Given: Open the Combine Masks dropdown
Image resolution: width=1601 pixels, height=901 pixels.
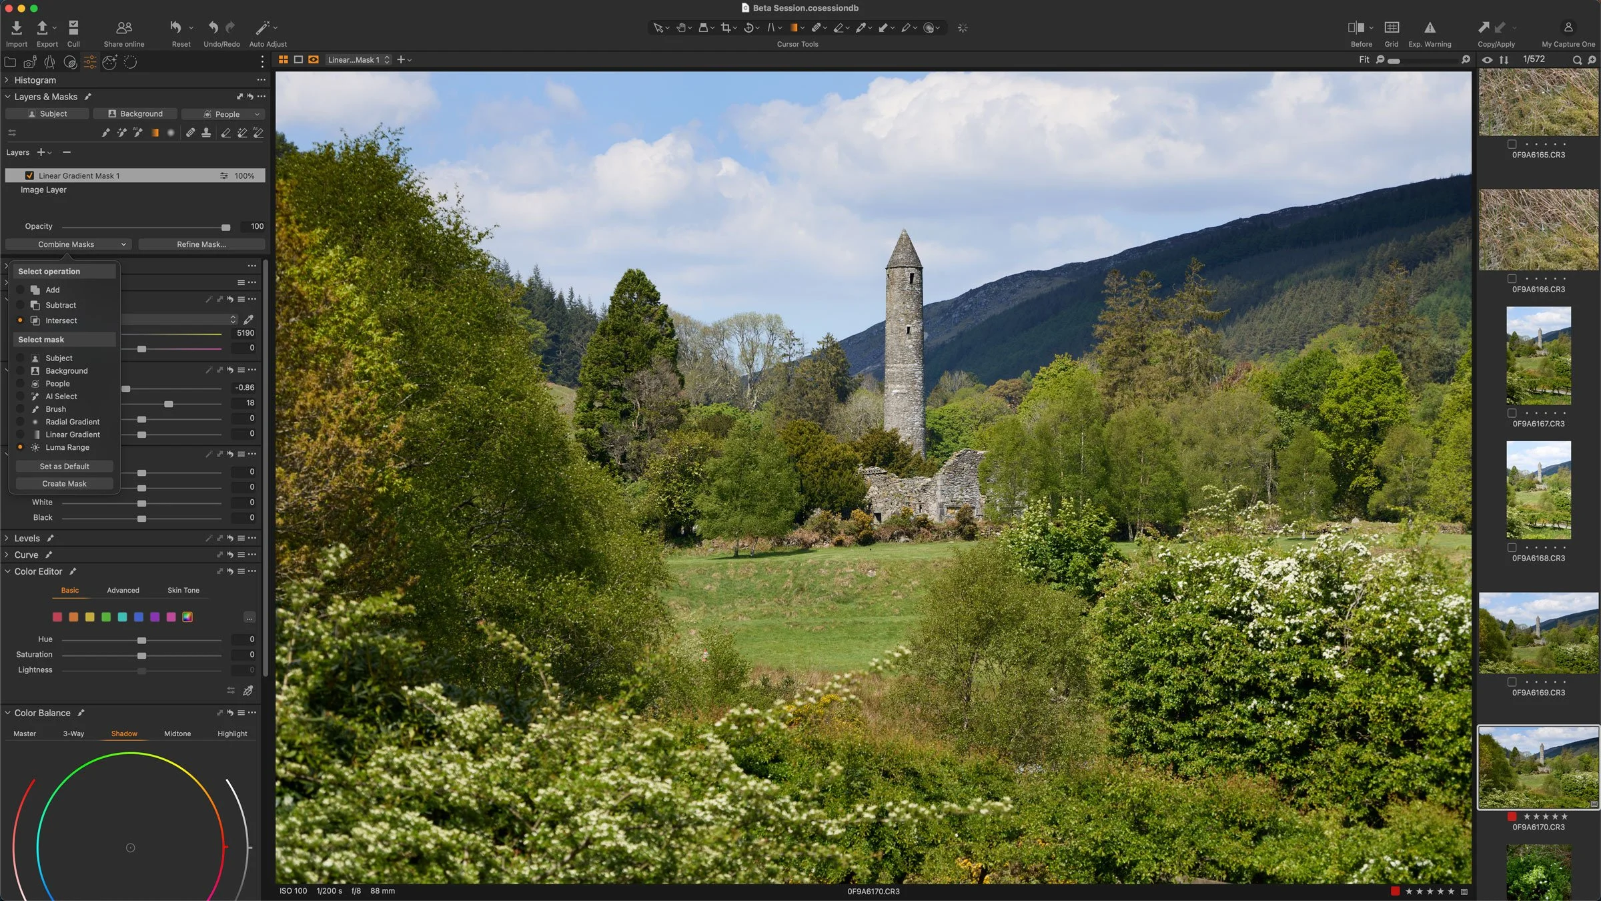Looking at the screenshot, I should click(67, 244).
